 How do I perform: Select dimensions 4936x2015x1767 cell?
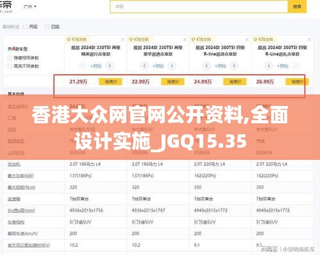(148, 211)
